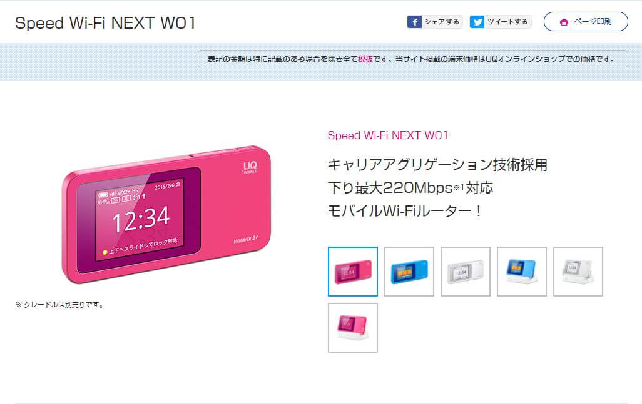Click the UQ WiMAX logo on the router
The image size is (642, 404).
pyautogui.click(x=250, y=167)
